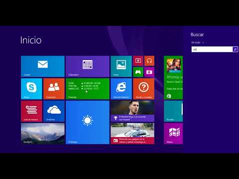Open the green Store tile
Viewport: 239px width, 179px height.
click(x=173, y=78)
